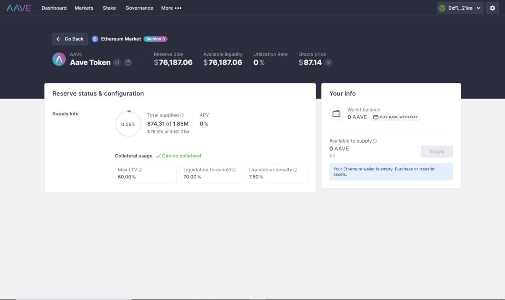The image size is (505, 300).
Task: Expand the Version 3 market selector badge
Action: pos(156,39)
